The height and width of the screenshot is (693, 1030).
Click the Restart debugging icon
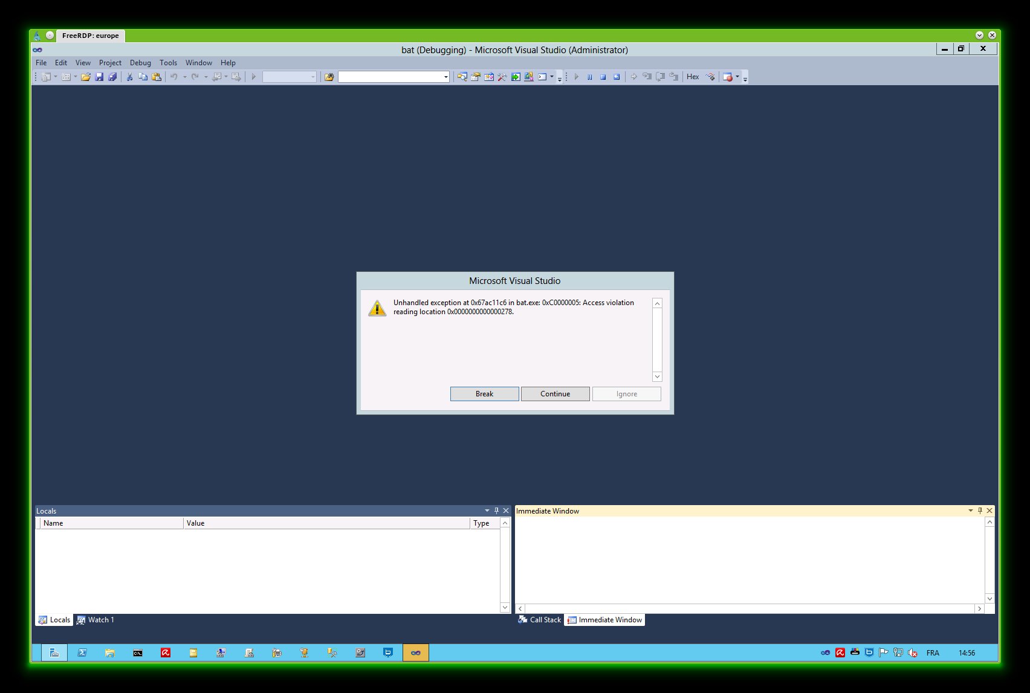coord(617,77)
